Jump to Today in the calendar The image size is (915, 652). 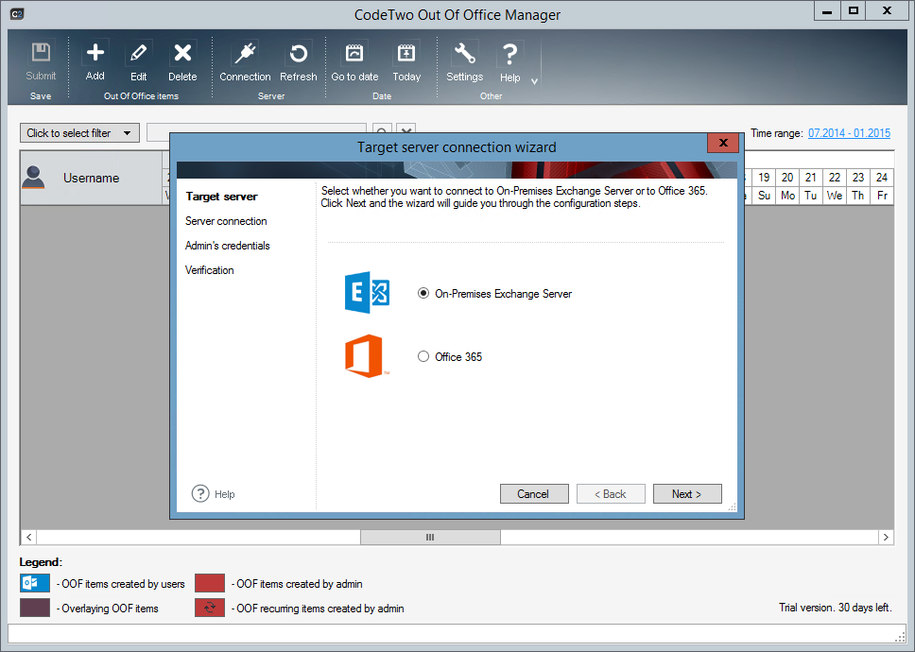[406, 61]
